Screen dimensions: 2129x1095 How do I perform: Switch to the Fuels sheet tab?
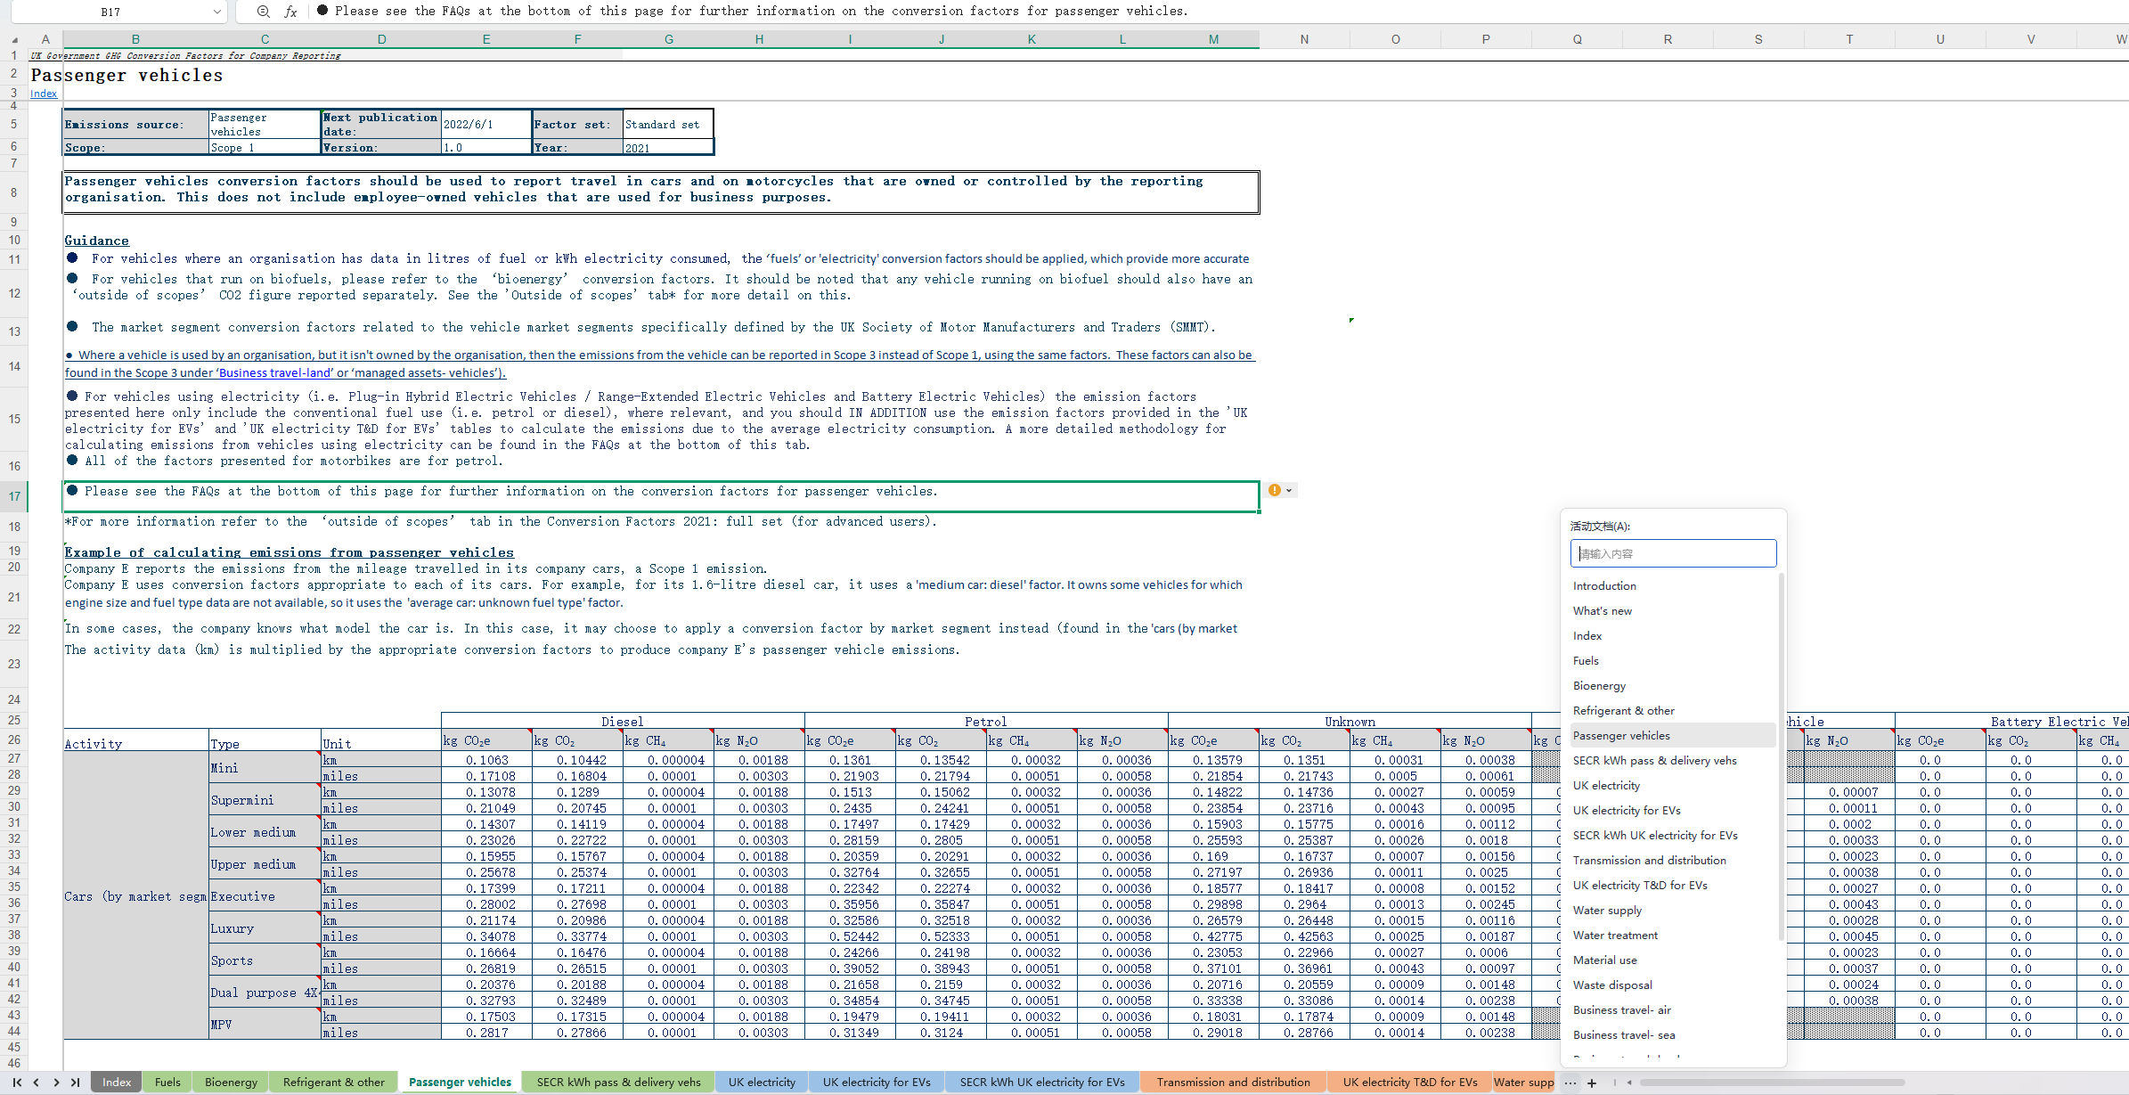167,1083
